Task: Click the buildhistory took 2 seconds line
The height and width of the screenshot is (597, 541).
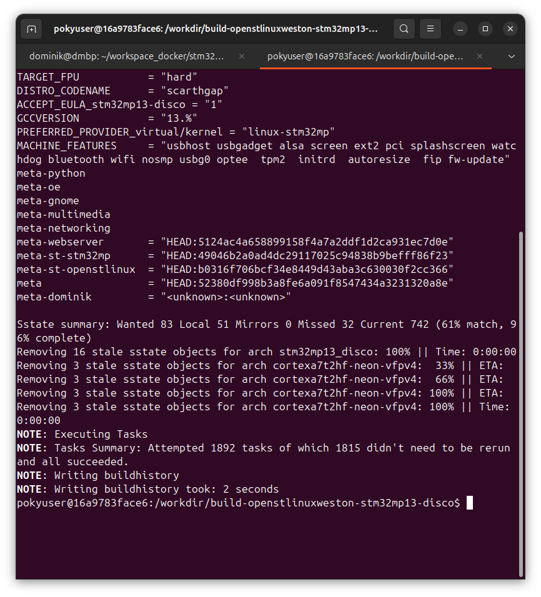Action: pos(148,489)
